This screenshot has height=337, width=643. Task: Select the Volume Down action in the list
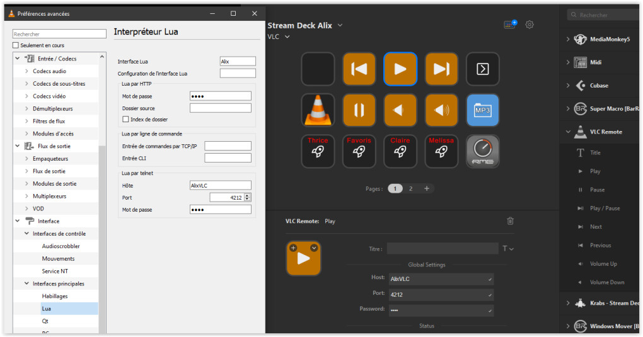coord(607,282)
